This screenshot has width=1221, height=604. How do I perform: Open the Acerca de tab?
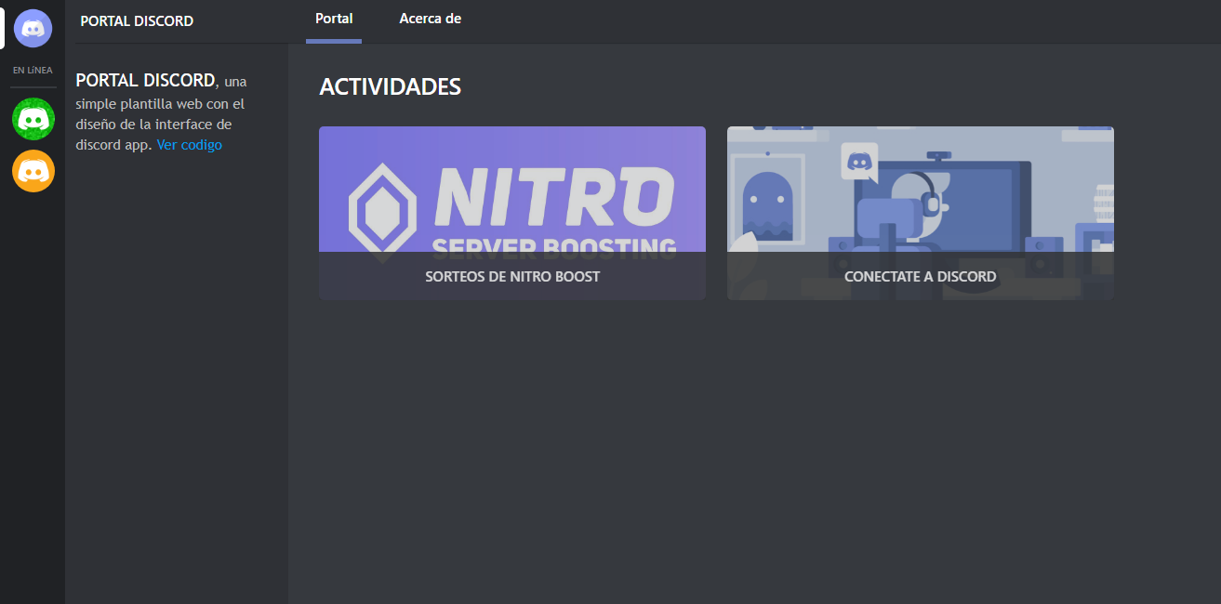(430, 20)
